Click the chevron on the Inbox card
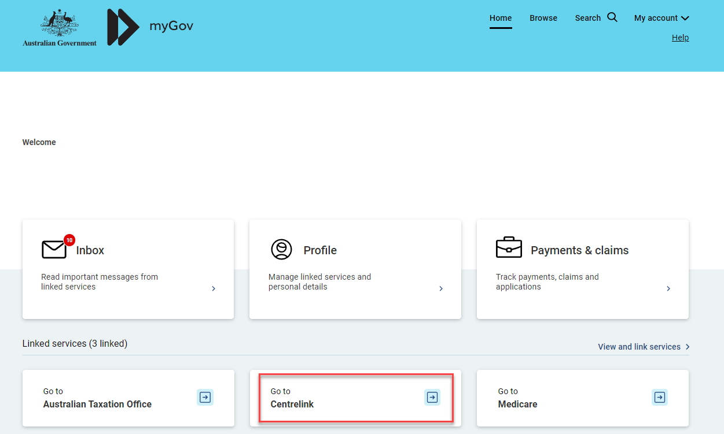The image size is (724, 434). [213, 288]
